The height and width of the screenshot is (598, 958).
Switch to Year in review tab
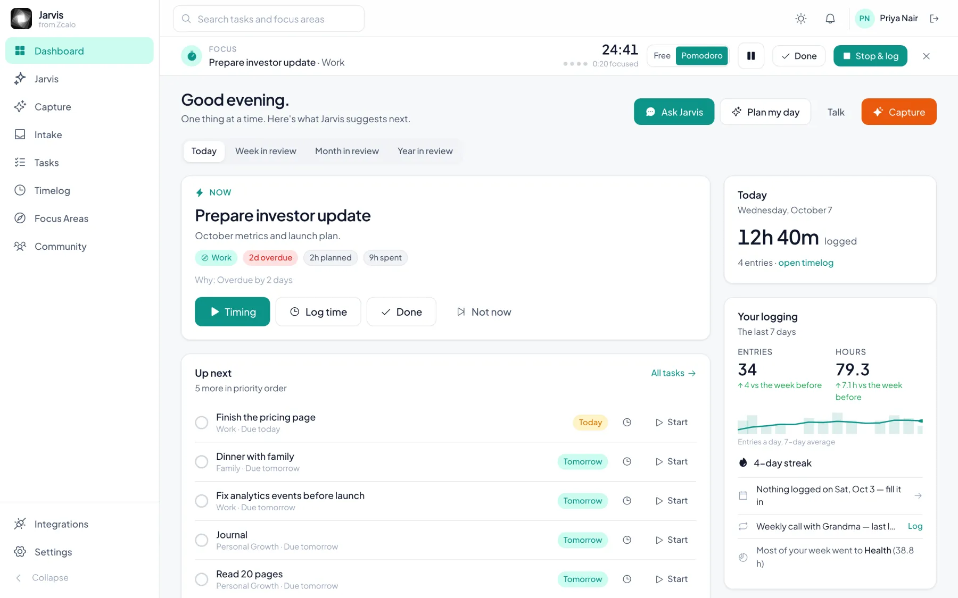point(425,151)
